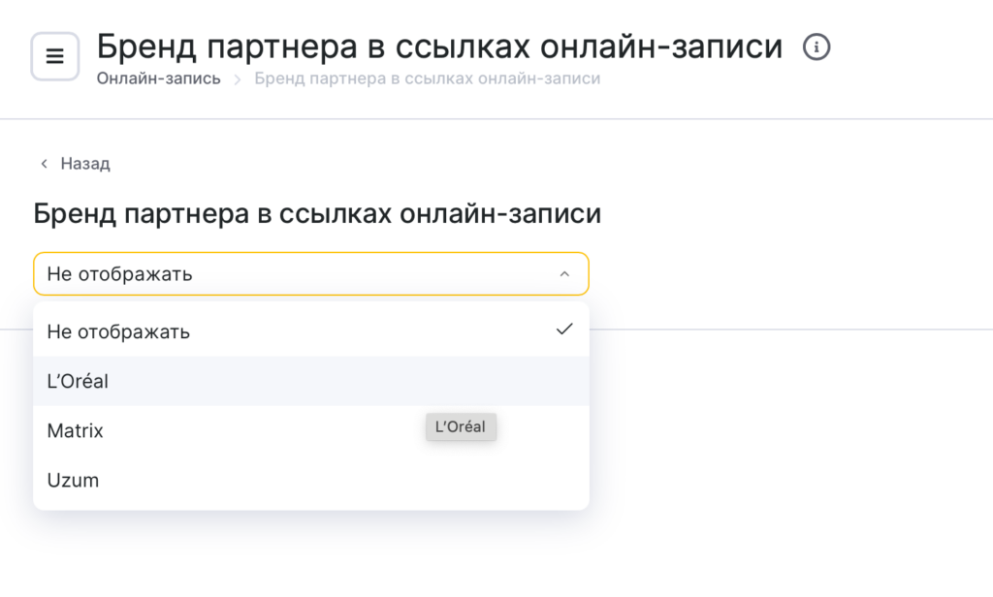Click the breadcrumb separator chevron
The image size is (993, 597).
tap(238, 79)
